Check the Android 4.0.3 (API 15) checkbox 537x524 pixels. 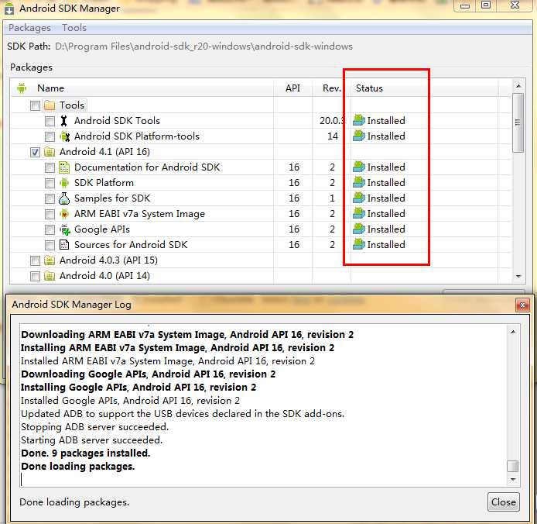(35, 260)
